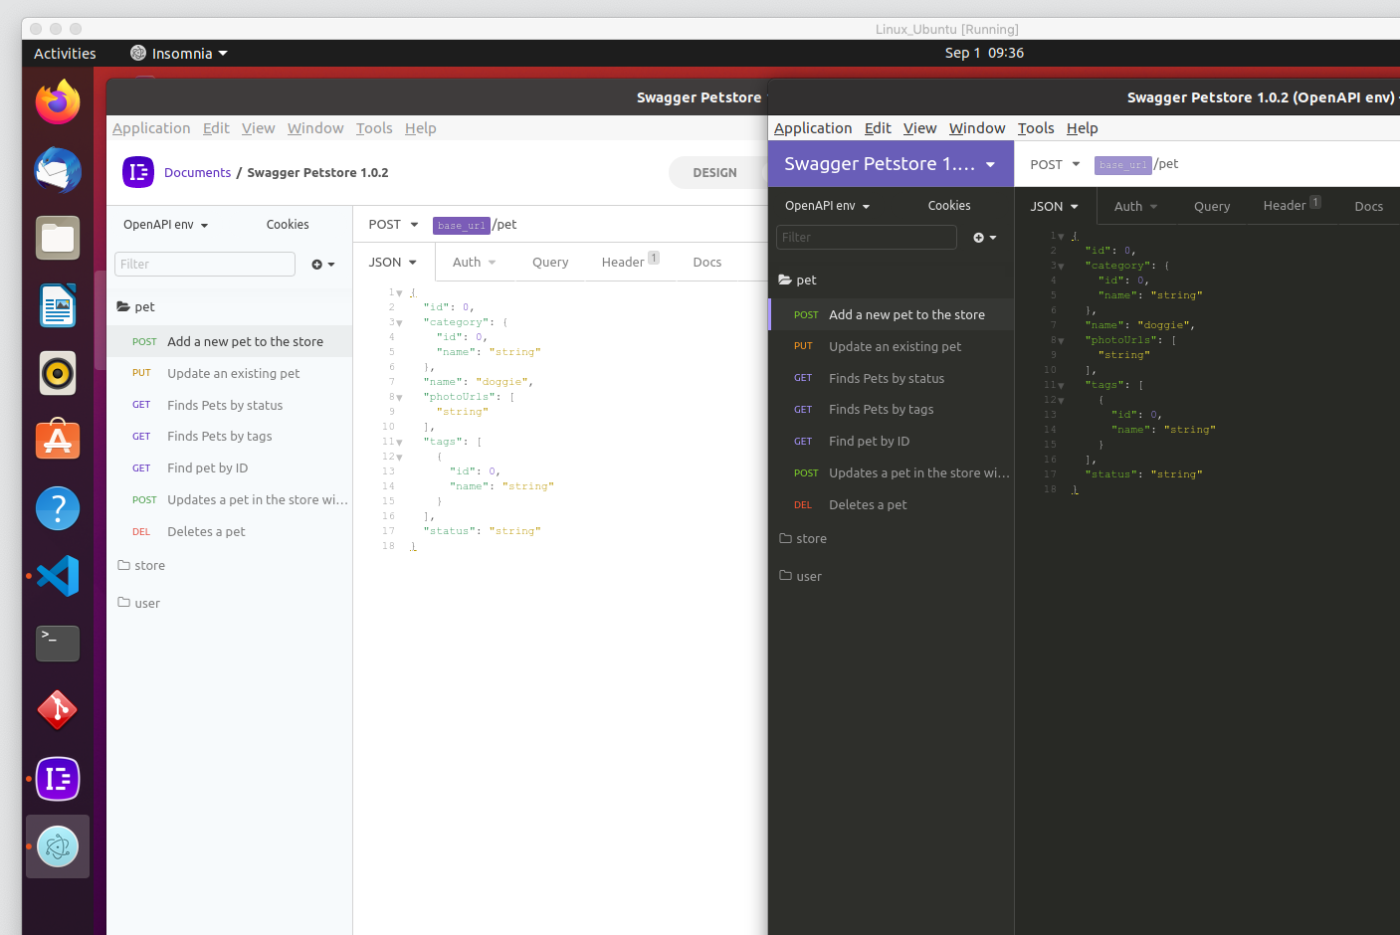Viewport: 1400px width, 935px height.
Task: Switch to Header tab in light window
Action: (x=630, y=262)
